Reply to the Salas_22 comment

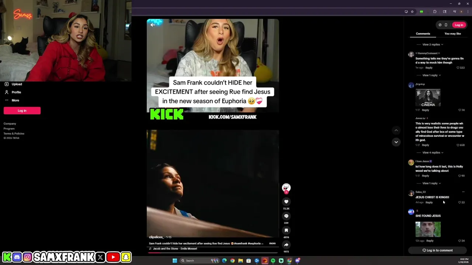pyautogui.click(x=429, y=202)
